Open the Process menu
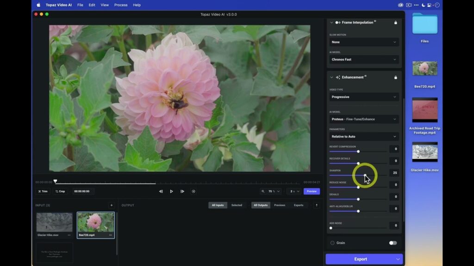 tap(121, 5)
